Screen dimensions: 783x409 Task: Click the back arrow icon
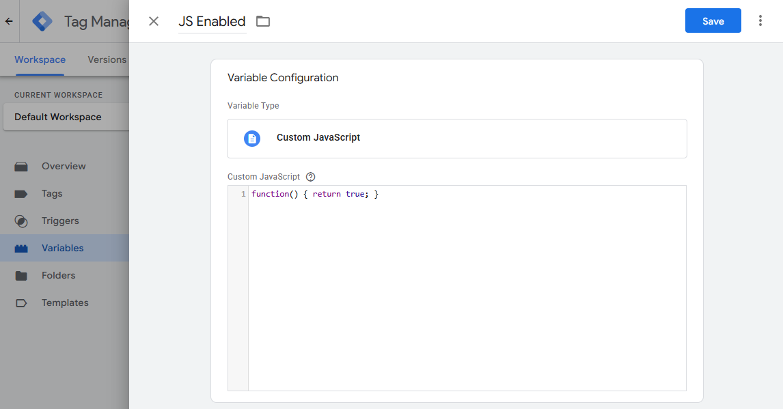pos(9,21)
